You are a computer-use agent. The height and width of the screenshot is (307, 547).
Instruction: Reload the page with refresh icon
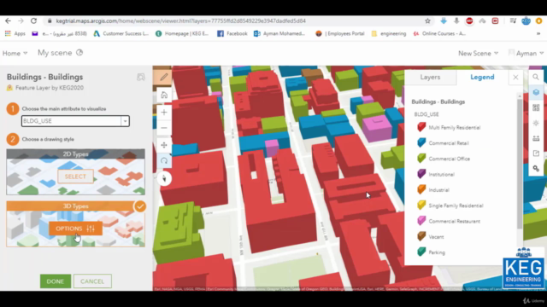tap(33, 20)
